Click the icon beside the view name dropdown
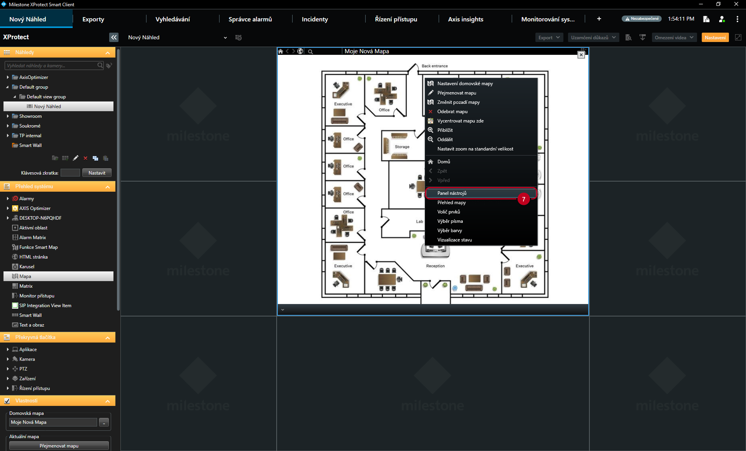This screenshot has height=451, width=746. [x=239, y=37]
